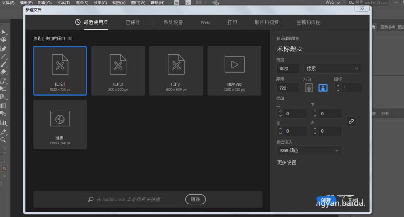Open the 文字(T) menu
Viewport: 404px width, 217px height.
click(63, 3)
